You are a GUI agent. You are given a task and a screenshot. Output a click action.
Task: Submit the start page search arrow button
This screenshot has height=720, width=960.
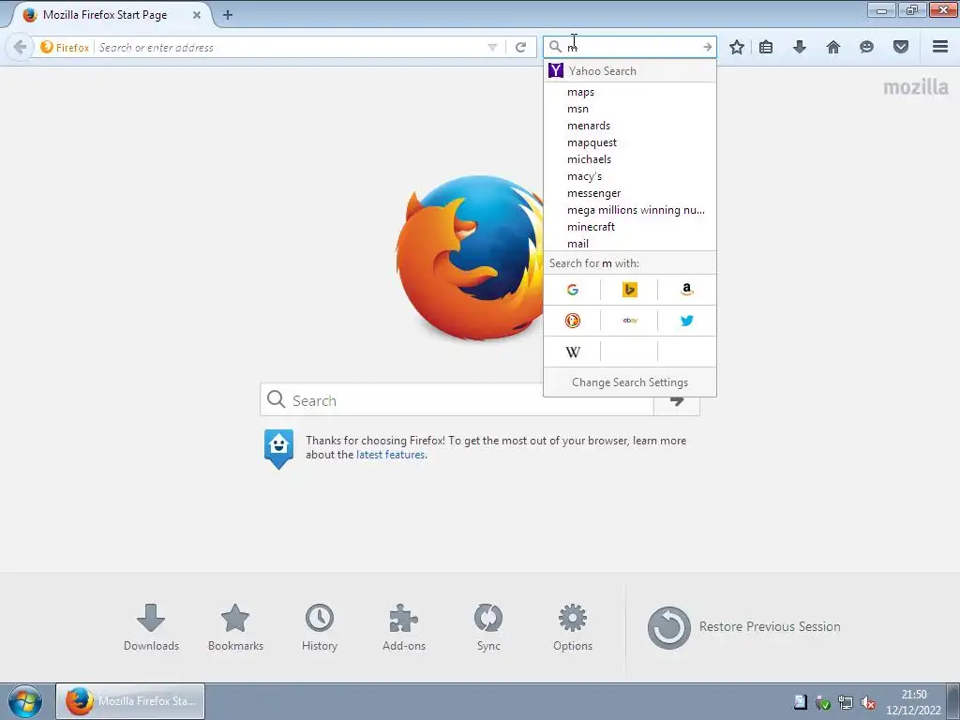pyautogui.click(x=677, y=401)
